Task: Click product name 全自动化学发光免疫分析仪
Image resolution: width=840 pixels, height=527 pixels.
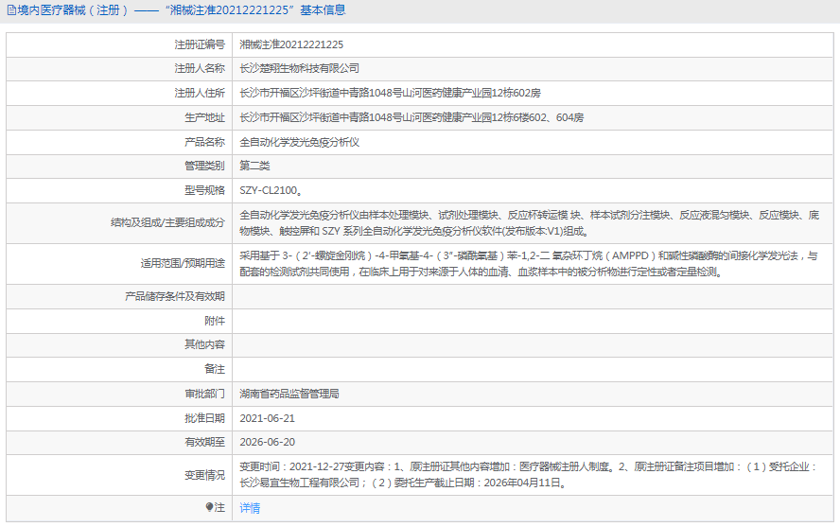Action: click(300, 142)
